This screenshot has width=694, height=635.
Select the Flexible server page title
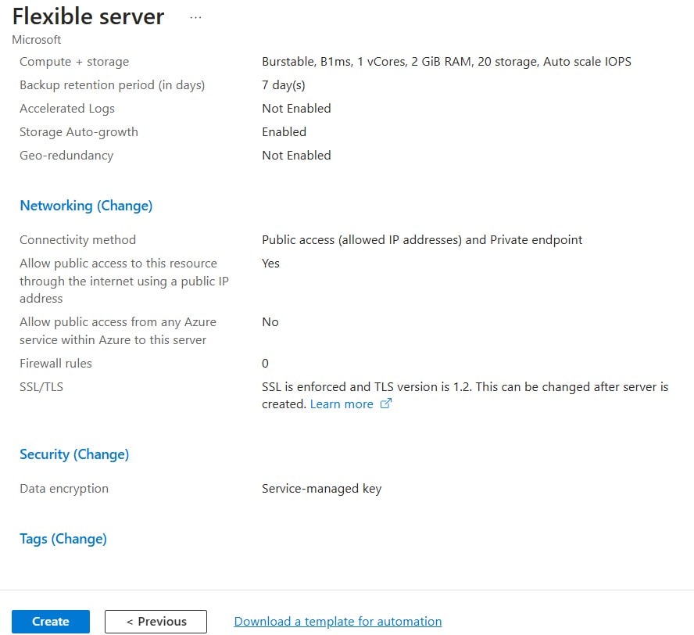click(x=88, y=16)
